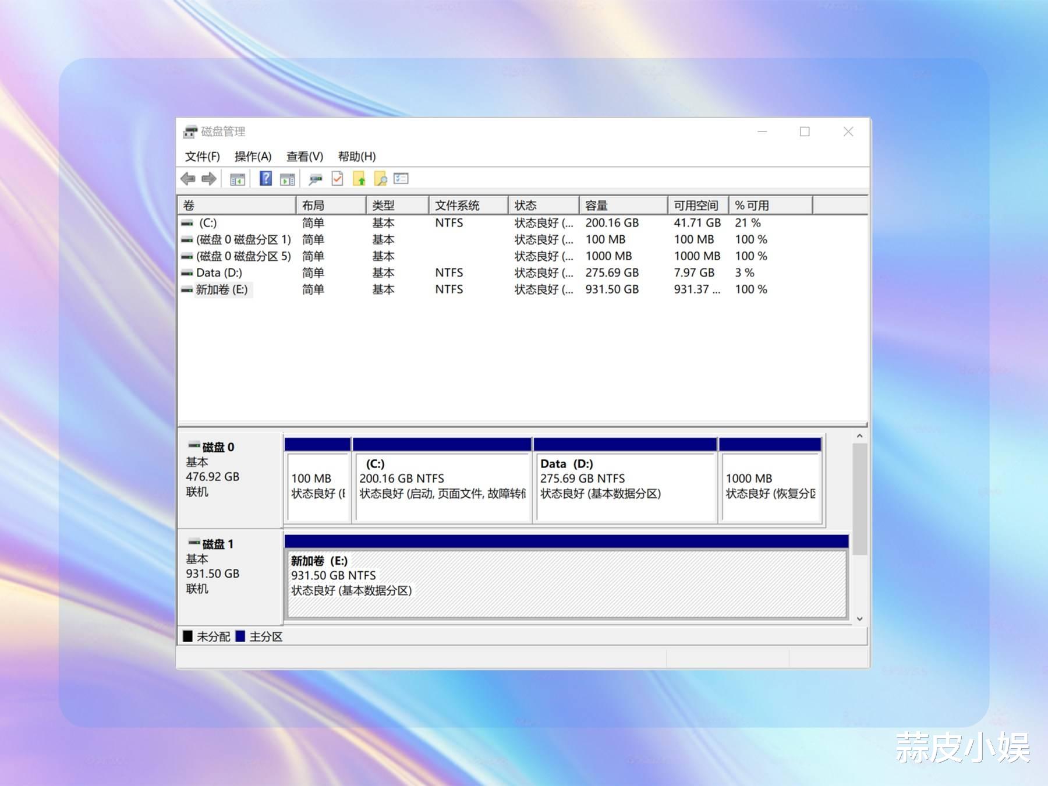The width and height of the screenshot is (1048, 786).
Task: Click the rescan disks drive icon
Action: [x=316, y=179]
